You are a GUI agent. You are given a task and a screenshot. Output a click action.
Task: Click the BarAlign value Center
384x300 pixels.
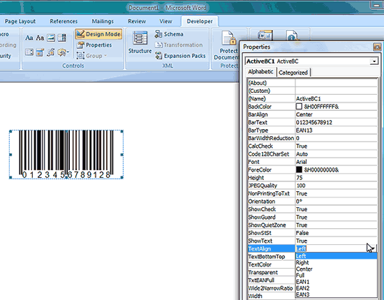pyautogui.click(x=337, y=114)
